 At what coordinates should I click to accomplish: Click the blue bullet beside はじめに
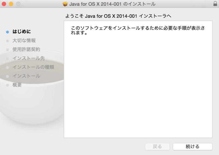point(8,32)
